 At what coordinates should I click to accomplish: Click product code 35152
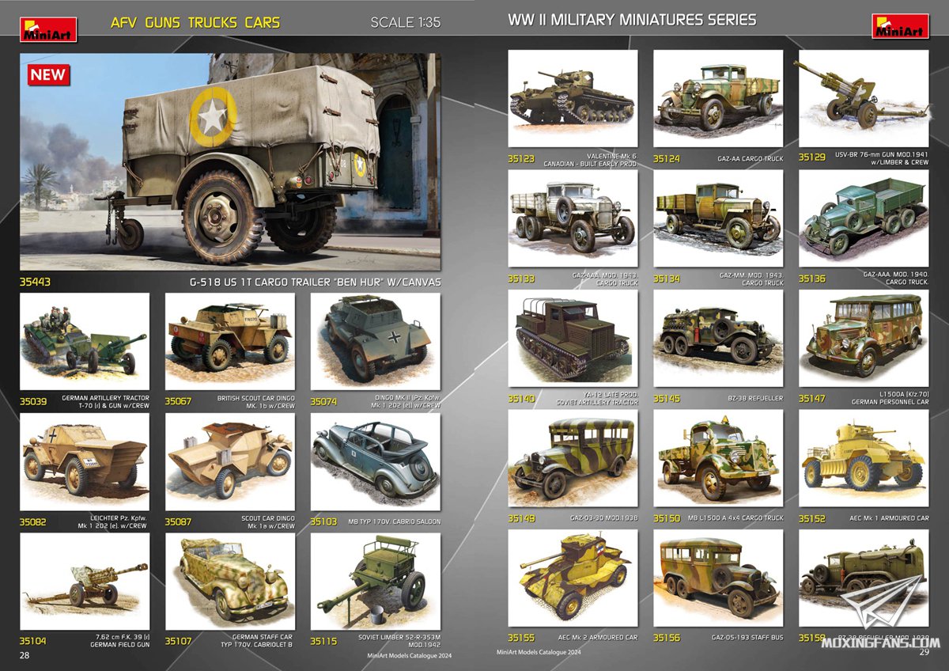(812, 518)
